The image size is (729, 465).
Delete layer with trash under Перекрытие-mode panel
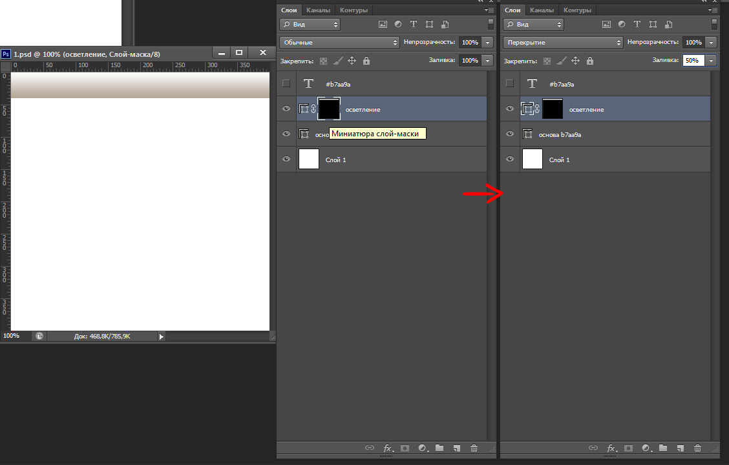tap(697, 448)
